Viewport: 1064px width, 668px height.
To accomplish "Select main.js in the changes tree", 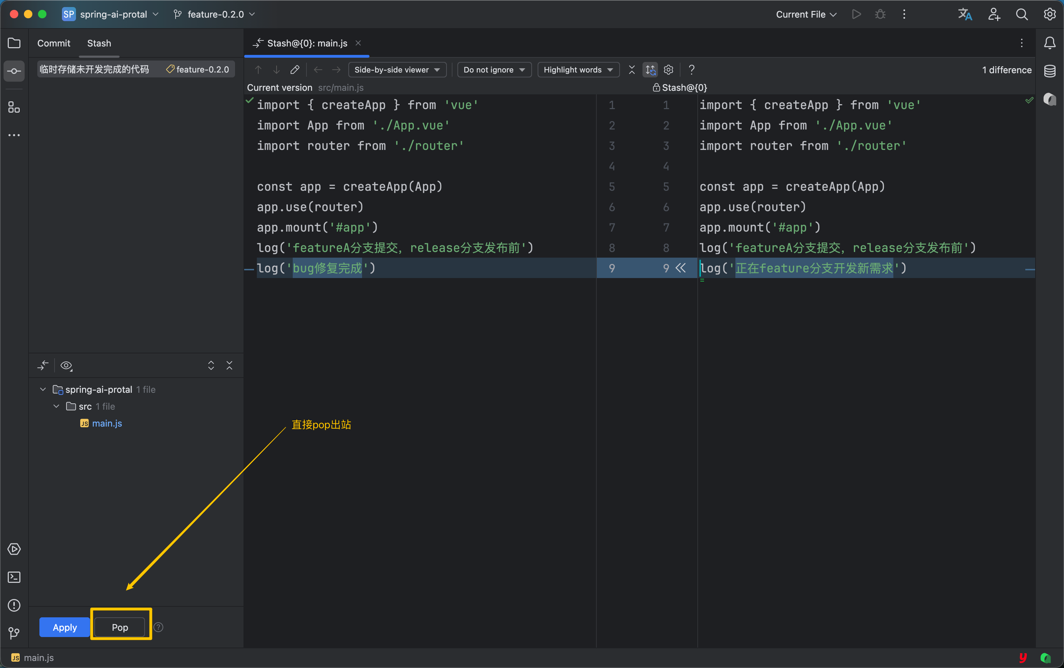I will pos(107,423).
